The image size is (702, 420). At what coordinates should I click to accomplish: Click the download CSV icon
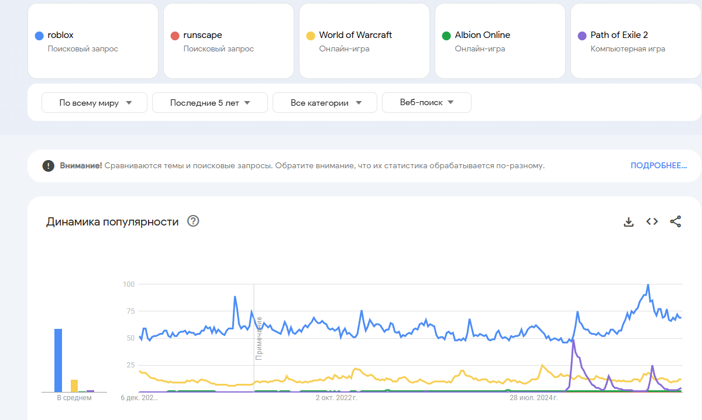click(629, 221)
